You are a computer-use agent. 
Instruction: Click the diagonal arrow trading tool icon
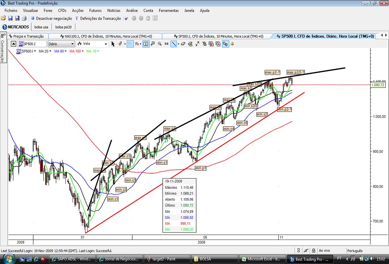pyautogui.click(x=197, y=44)
